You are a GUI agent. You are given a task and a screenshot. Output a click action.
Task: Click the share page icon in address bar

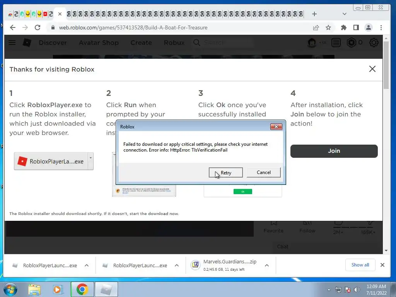[x=316, y=27]
